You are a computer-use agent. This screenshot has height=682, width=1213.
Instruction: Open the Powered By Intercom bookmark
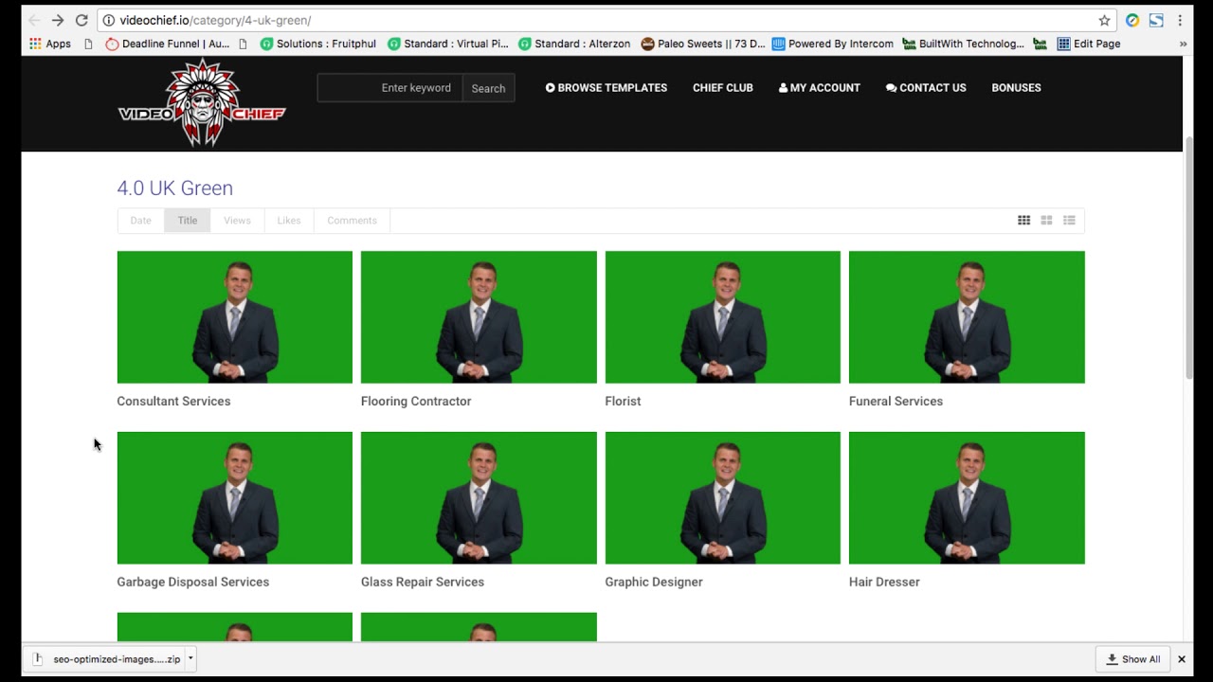(833, 44)
